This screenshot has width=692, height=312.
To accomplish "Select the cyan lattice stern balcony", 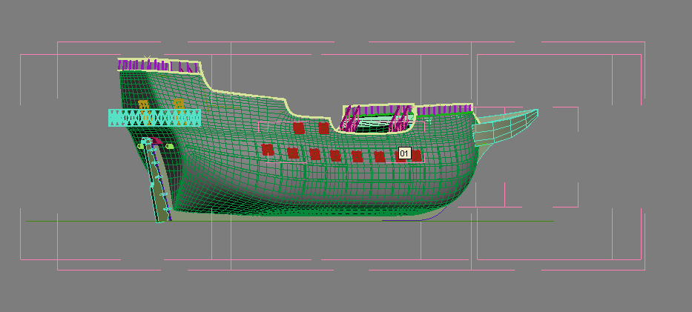I will (x=154, y=118).
